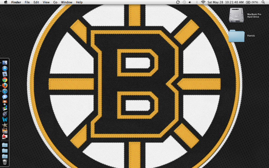Open the Window menu
This screenshot has height=168, width=269.
66,2
